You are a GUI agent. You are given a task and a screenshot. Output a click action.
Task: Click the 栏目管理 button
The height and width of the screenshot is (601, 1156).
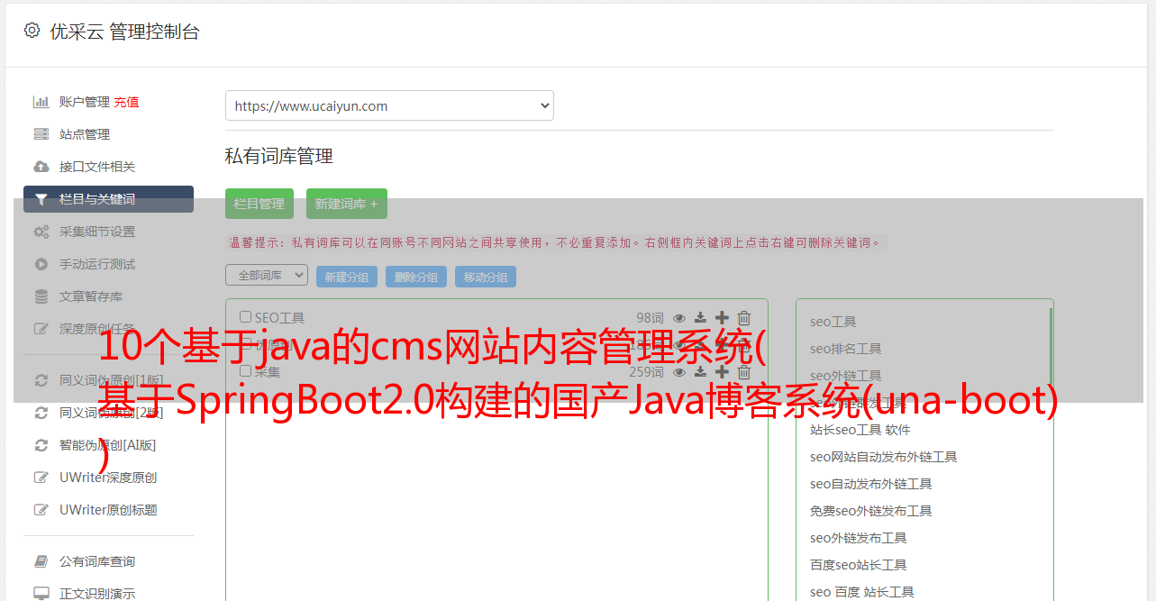click(259, 204)
